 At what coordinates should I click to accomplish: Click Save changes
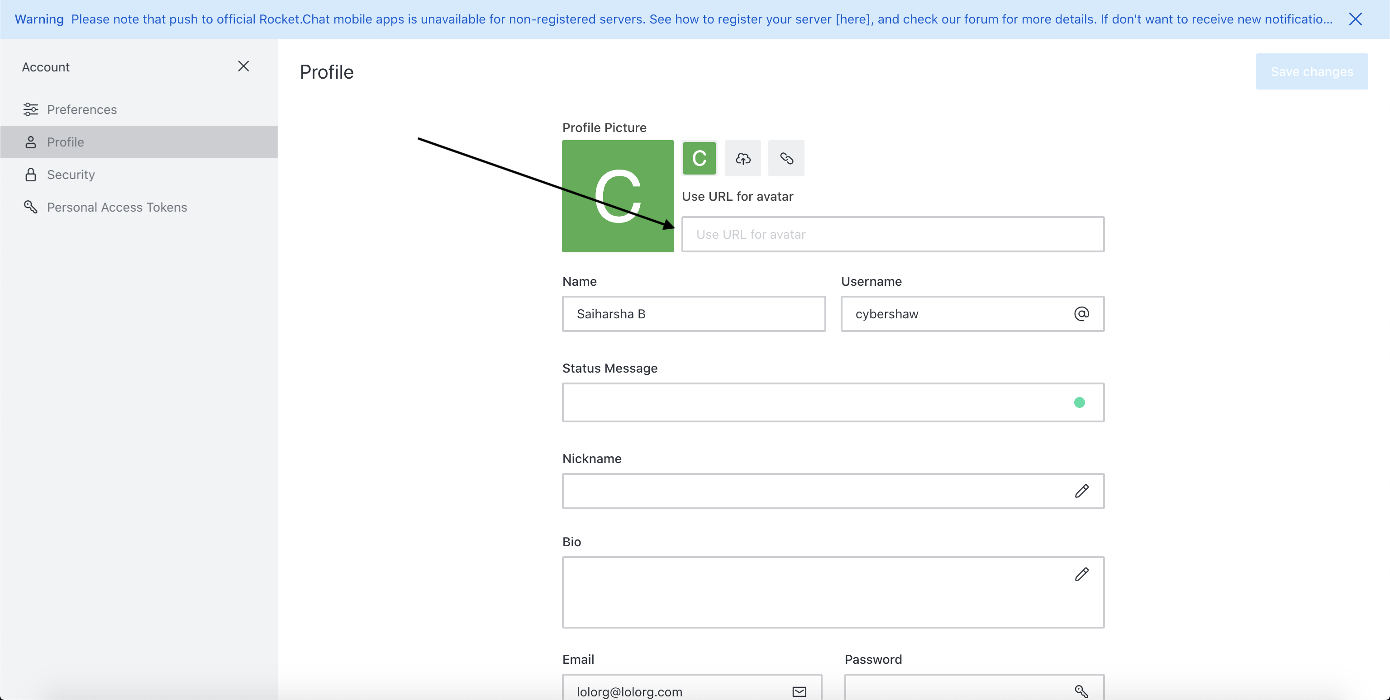pyautogui.click(x=1312, y=71)
